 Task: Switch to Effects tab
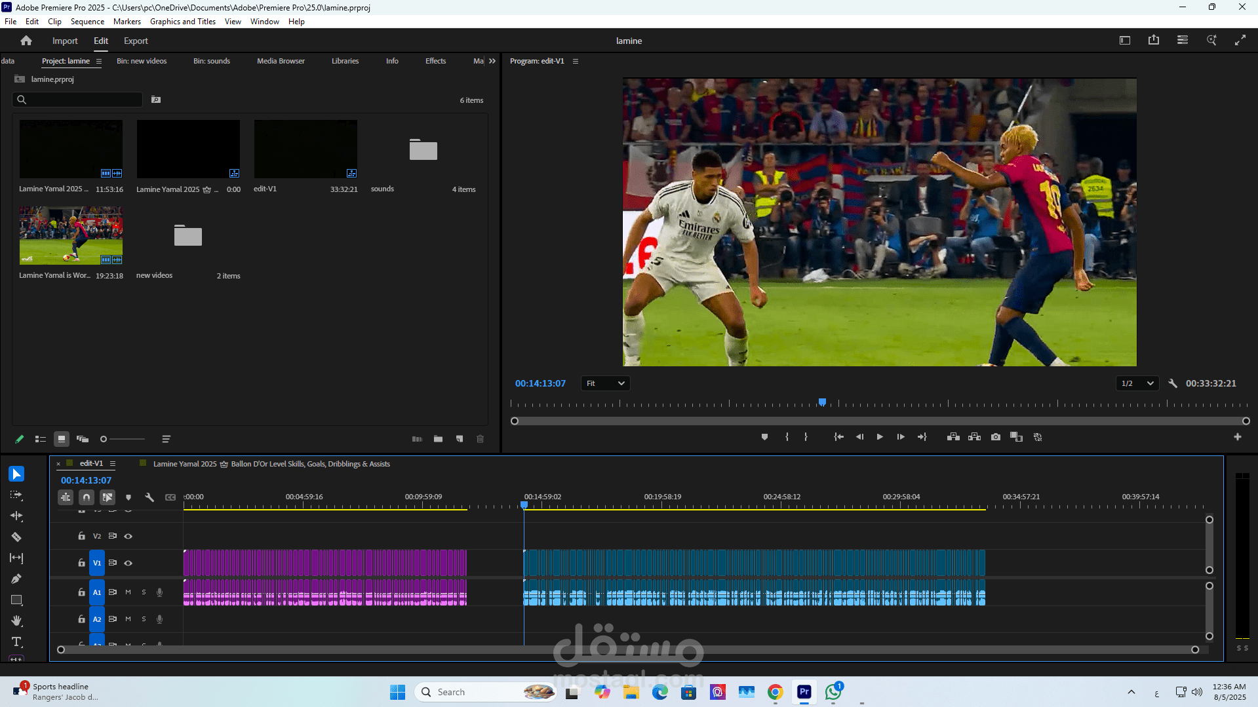coord(435,61)
